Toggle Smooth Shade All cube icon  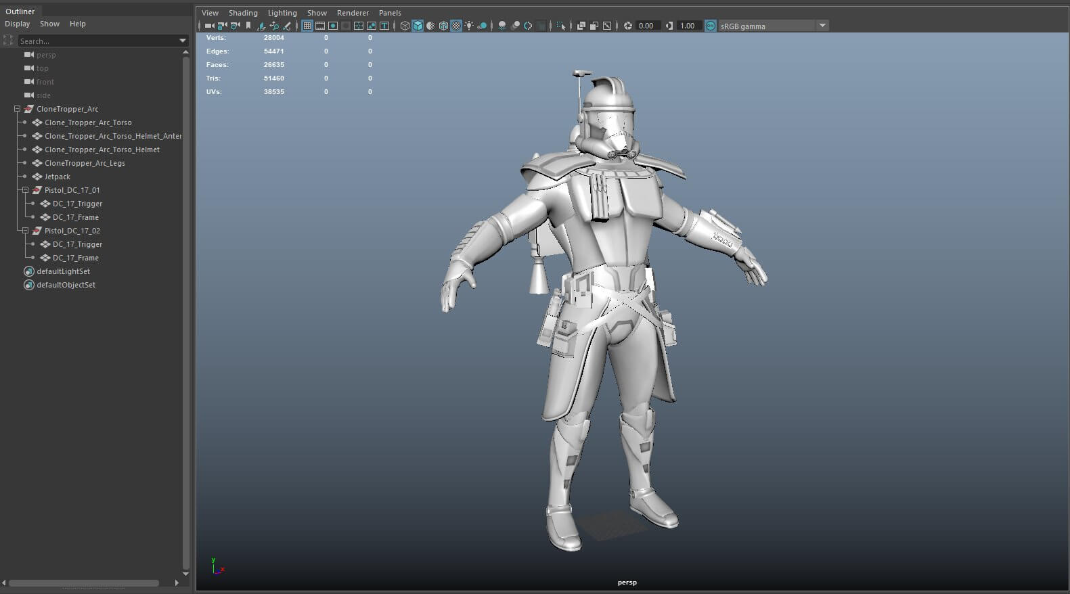tap(418, 26)
